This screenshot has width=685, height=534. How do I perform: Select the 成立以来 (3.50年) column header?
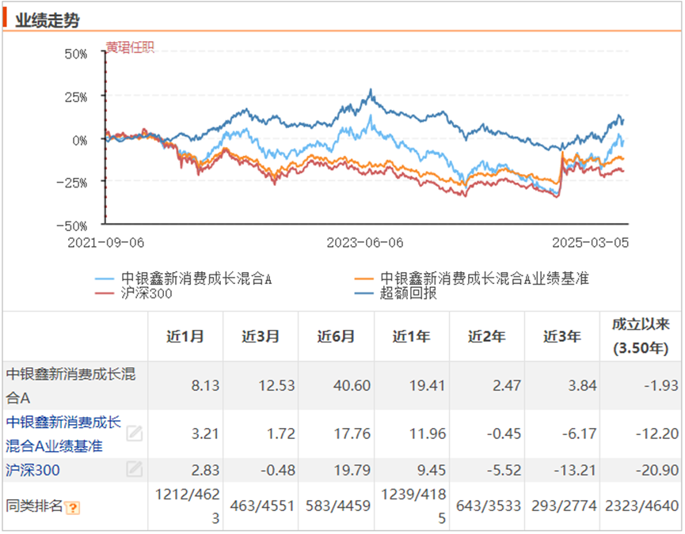pos(641,336)
